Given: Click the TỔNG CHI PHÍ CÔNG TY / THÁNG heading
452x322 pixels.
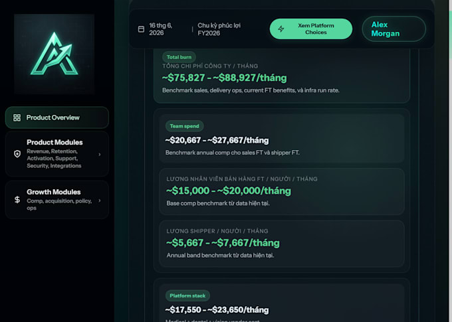Looking at the screenshot, I should tap(210, 66).
